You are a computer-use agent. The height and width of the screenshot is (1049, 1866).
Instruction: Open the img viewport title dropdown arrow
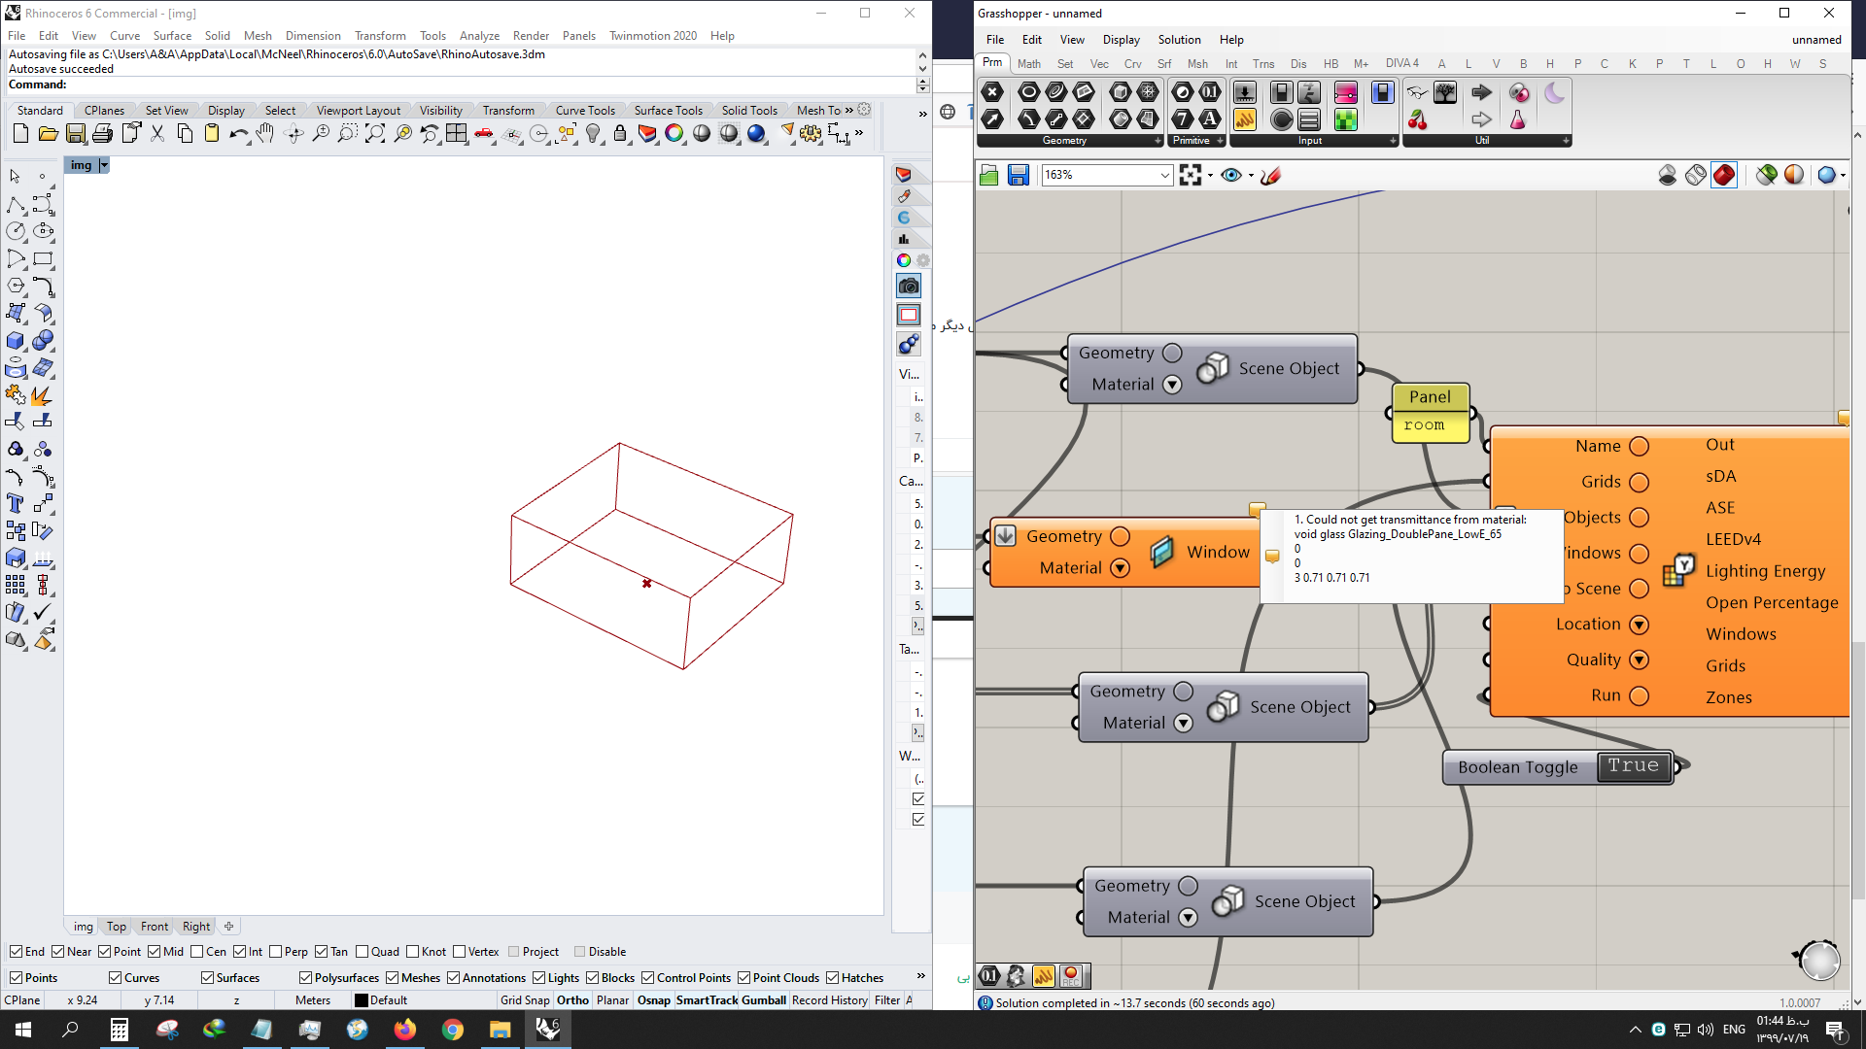point(104,165)
